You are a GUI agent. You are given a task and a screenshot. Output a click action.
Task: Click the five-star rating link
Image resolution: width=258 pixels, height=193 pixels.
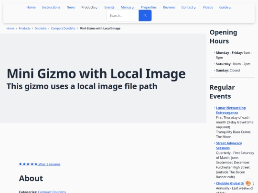pos(40,164)
